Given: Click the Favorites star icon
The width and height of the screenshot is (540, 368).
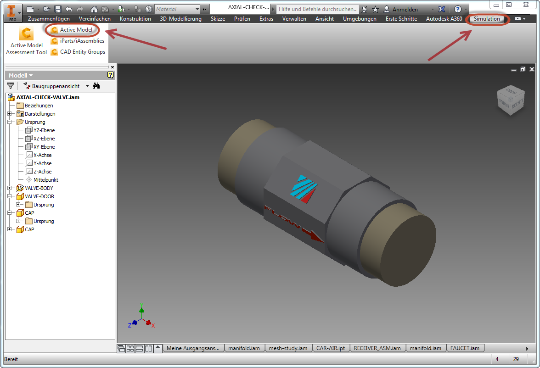Looking at the screenshot, I should (376, 9).
